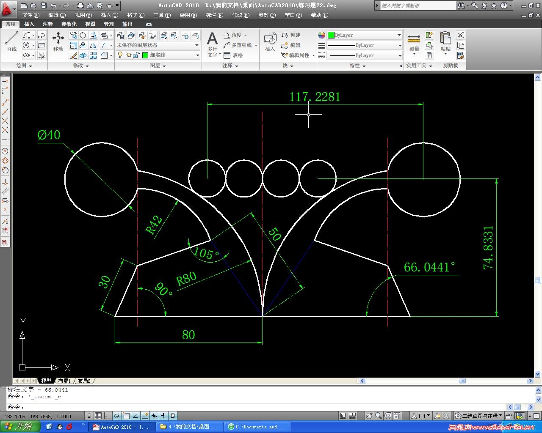Open the annotation scale 1:1 dropdown

(x=422, y=416)
